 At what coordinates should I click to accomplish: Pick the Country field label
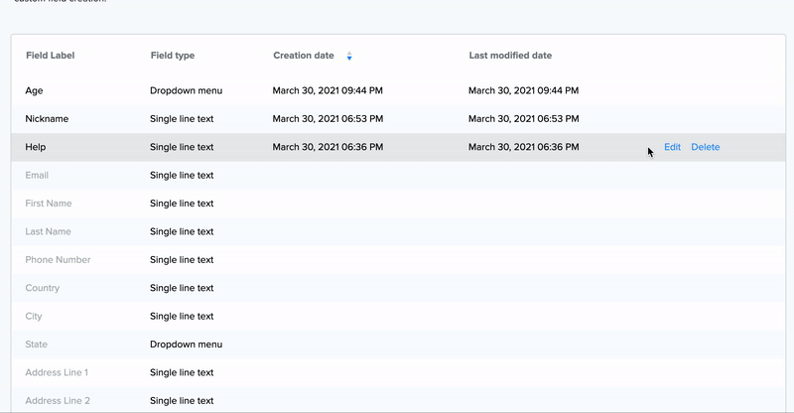[43, 288]
